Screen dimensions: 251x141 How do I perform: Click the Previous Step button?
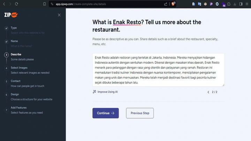tap(140, 113)
